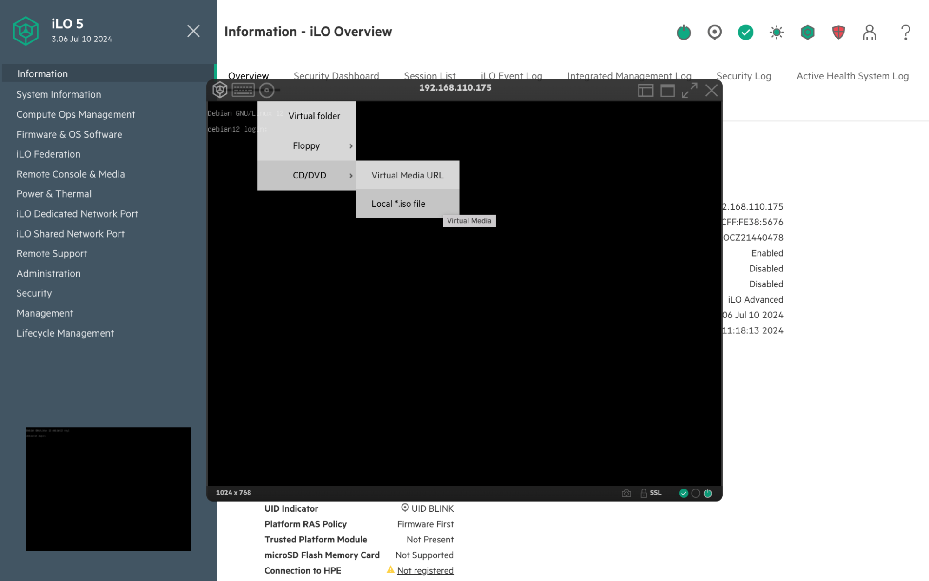Expand the Floppy submenu
Image resolution: width=929 pixels, height=581 pixels.
307,146
